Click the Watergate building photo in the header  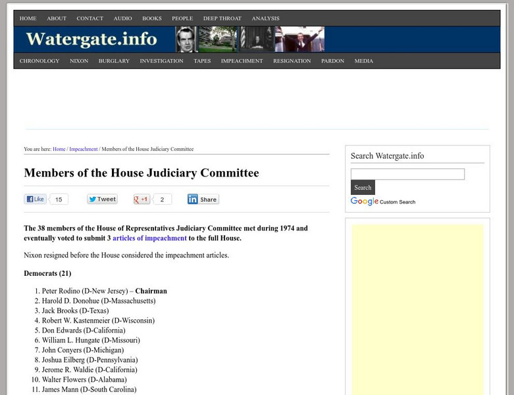tap(218, 39)
